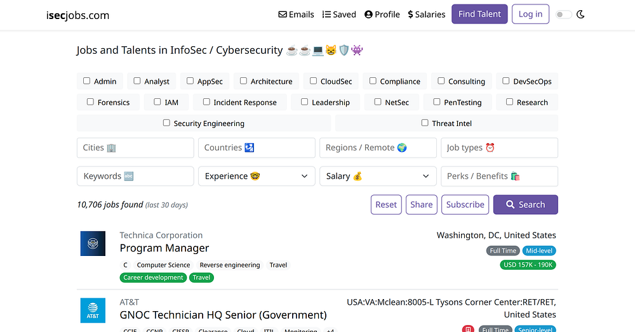The image size is (635, 332).
Task: Open the Job types selector
Action: (499, 148)
